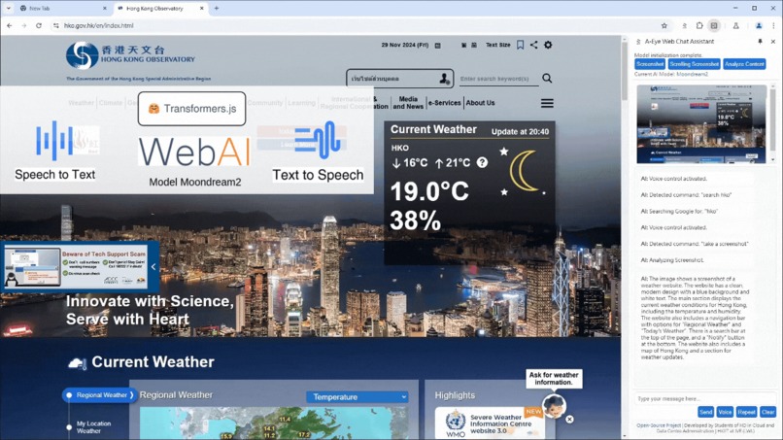Go back with the browser back arrow
This screenshot has width=783, height=440.
[10, 25]
